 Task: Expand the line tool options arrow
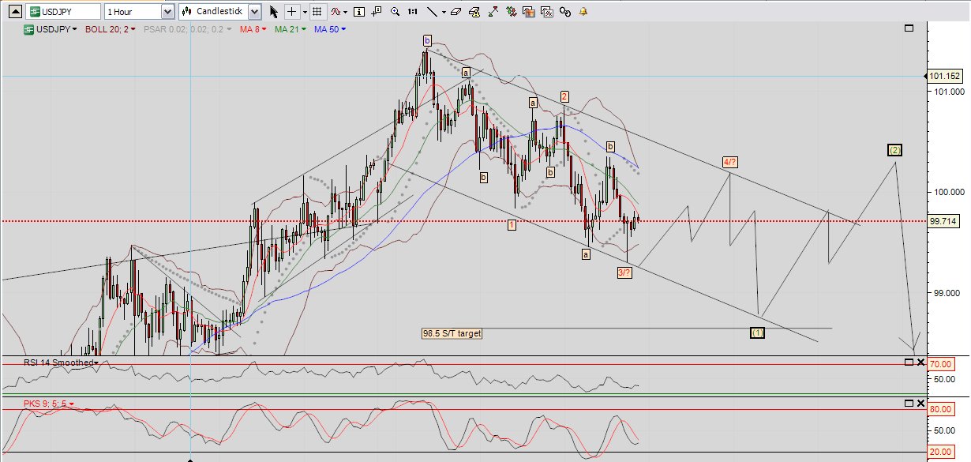(x=444, y=12)
